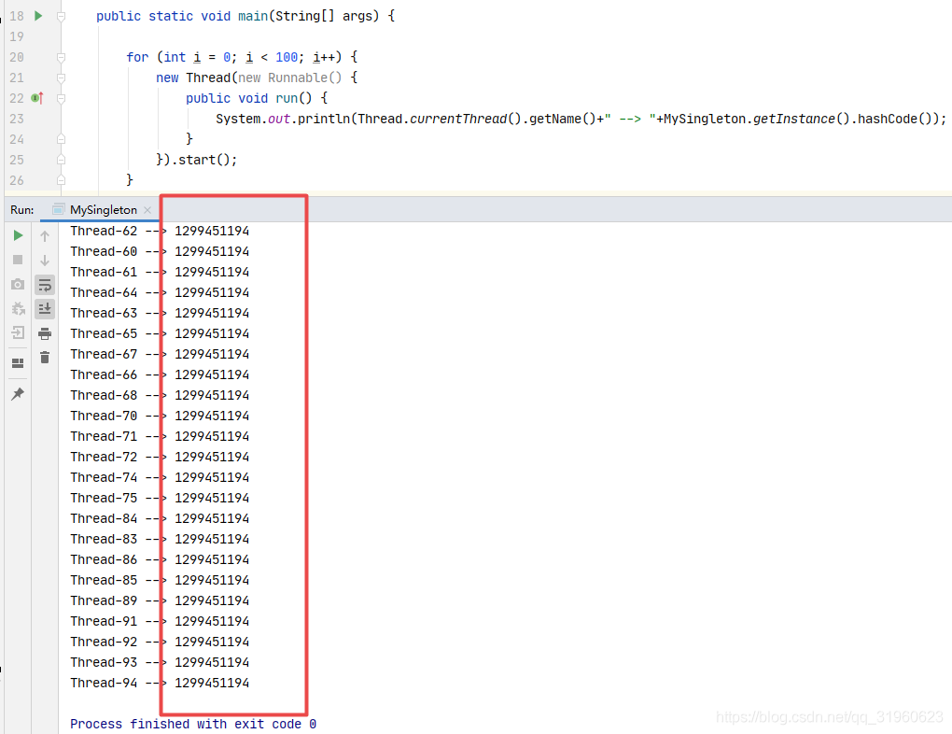Click the '.start()' call on line 25
This screenshot has height=734, width=952.
click(203, 160)
